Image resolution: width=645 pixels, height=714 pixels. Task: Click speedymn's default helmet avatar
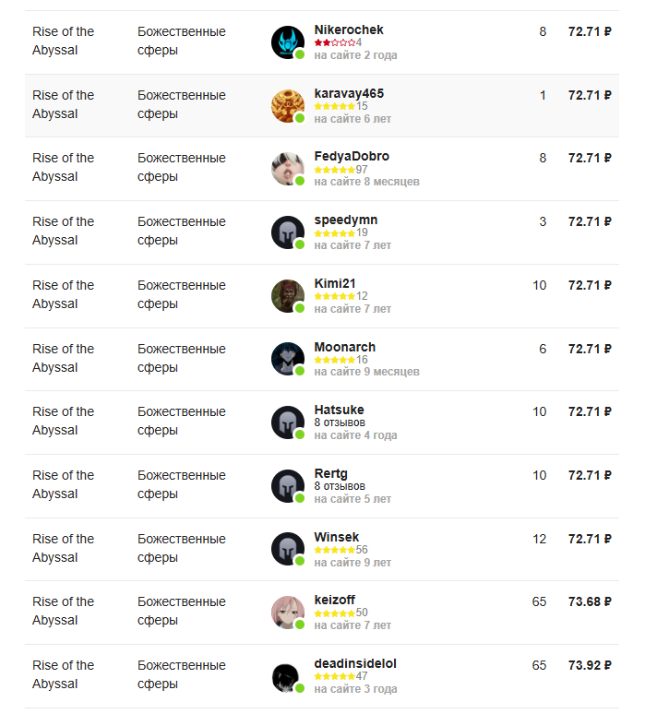287,232
